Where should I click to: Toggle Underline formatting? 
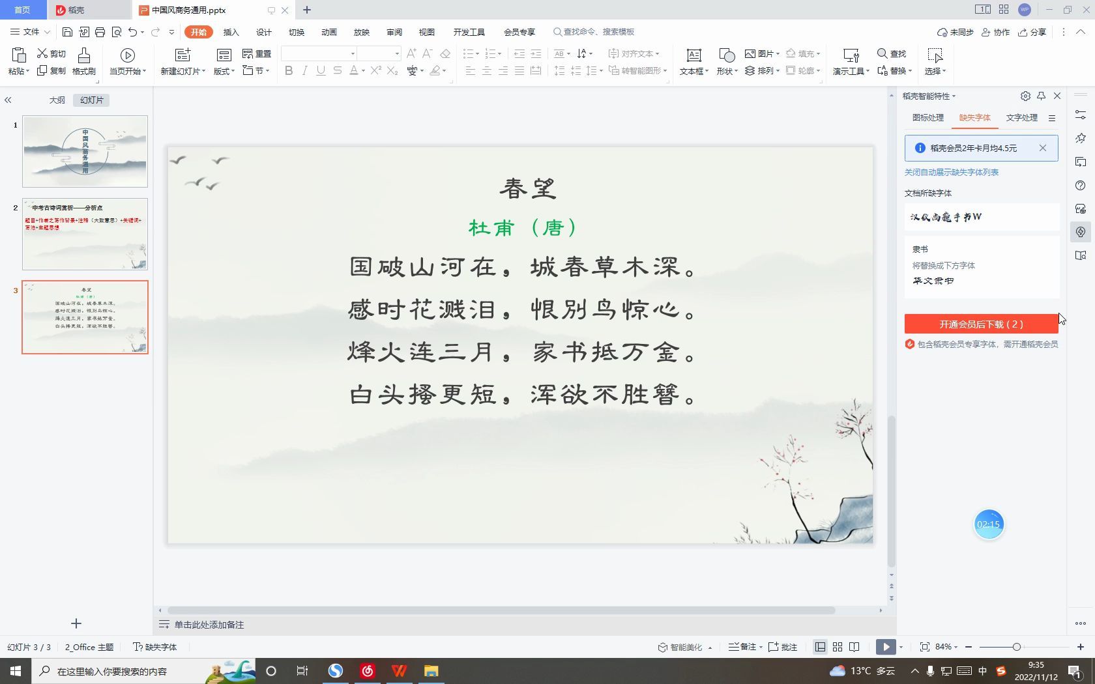(x=321, y=70)
